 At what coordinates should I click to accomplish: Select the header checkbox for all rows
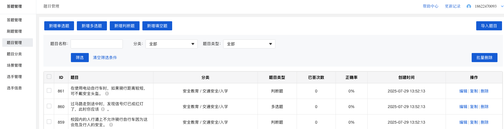click(x=49, y=77)
